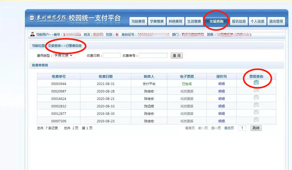Click the current user avatar icon
292x170 pixels.
tap(33, 34)
